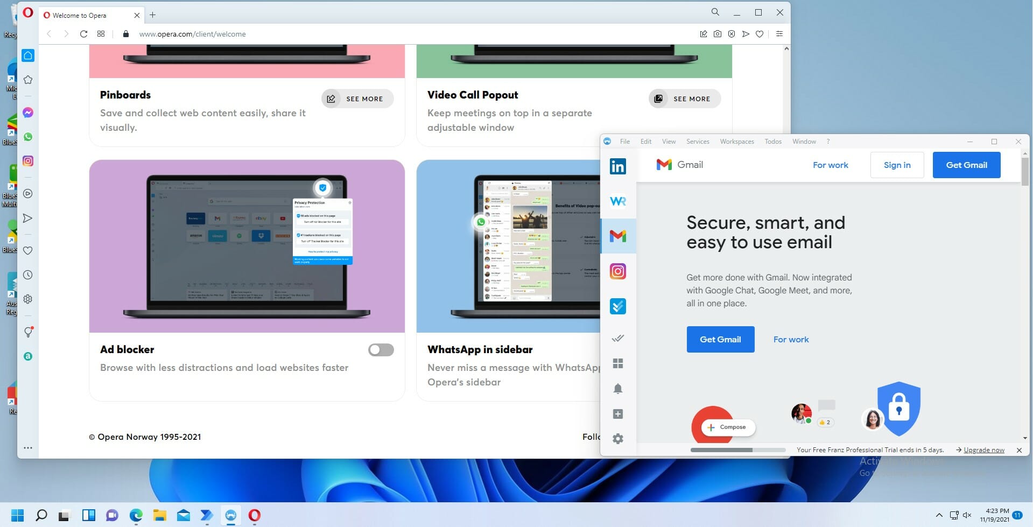Open the Services menu in Franz

click(698, 142)
